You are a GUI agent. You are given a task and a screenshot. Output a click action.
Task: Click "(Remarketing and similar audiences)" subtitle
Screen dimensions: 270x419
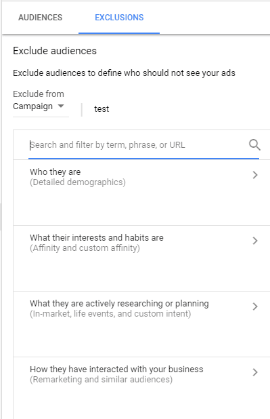[101, 380]
